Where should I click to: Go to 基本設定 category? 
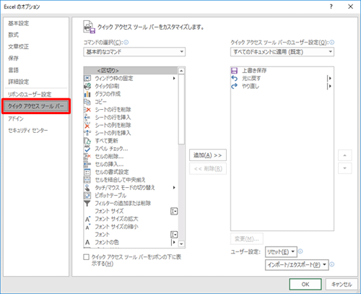point(19,23)
